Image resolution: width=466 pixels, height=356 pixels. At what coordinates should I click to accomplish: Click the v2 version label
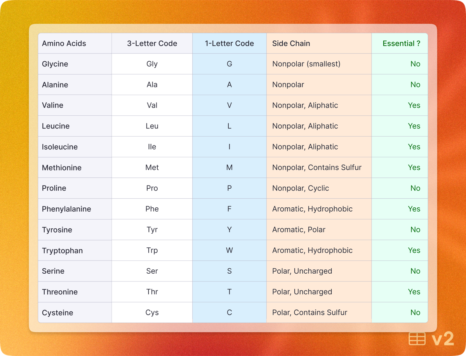coord(443,339)
